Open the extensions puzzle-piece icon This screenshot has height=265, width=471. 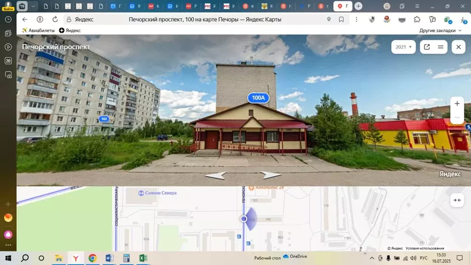pyautogui.click(x=417, y=19)
